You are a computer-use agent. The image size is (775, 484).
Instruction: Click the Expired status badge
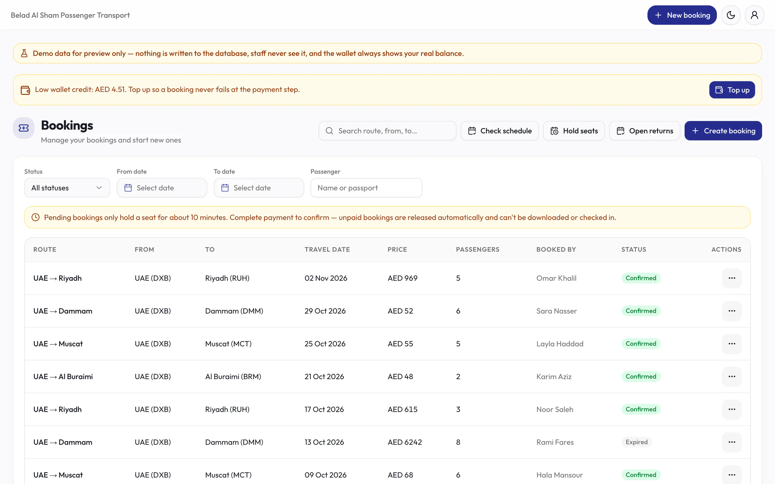coord(636,442)
